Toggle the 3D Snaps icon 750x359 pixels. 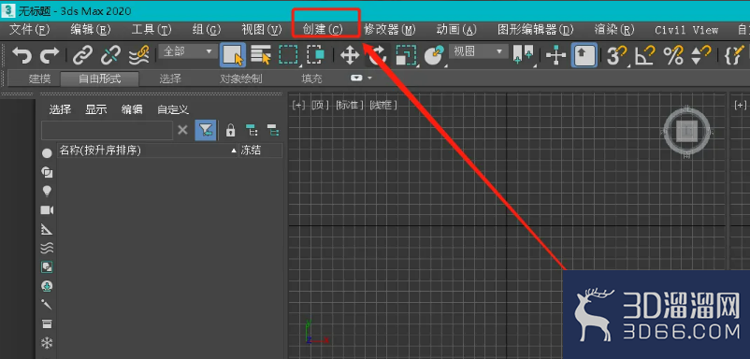click(x=616, y=55)
